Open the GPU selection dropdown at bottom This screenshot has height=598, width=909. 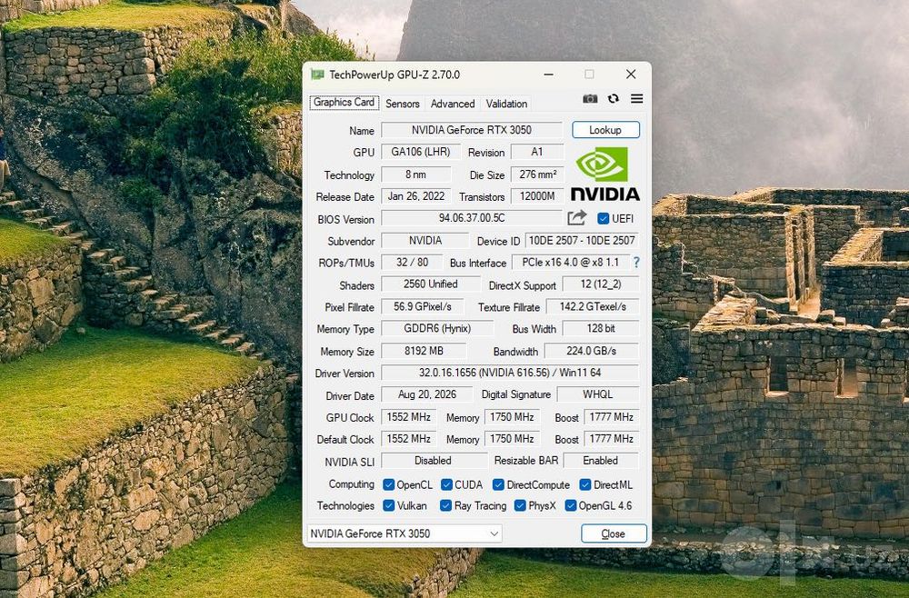(x=405, y=533)
